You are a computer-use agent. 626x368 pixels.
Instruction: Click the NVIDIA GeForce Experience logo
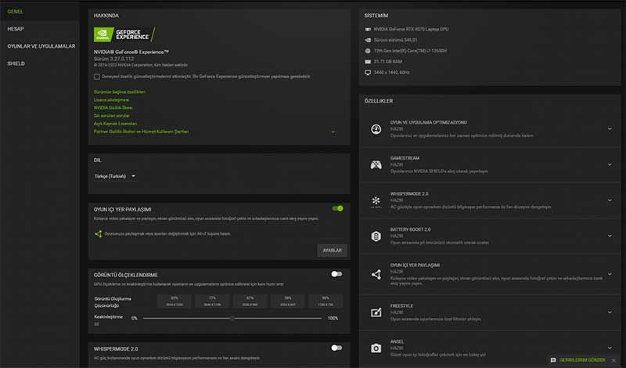[124, 34]
